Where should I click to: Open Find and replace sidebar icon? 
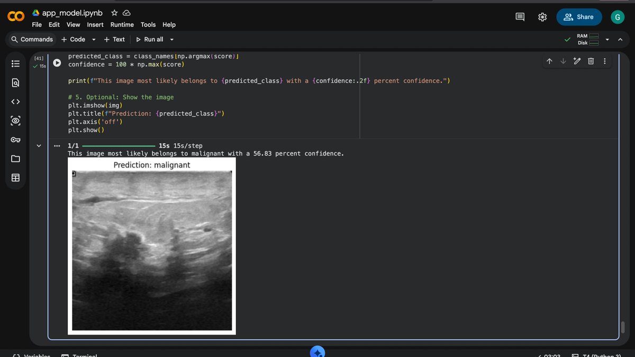15,83
